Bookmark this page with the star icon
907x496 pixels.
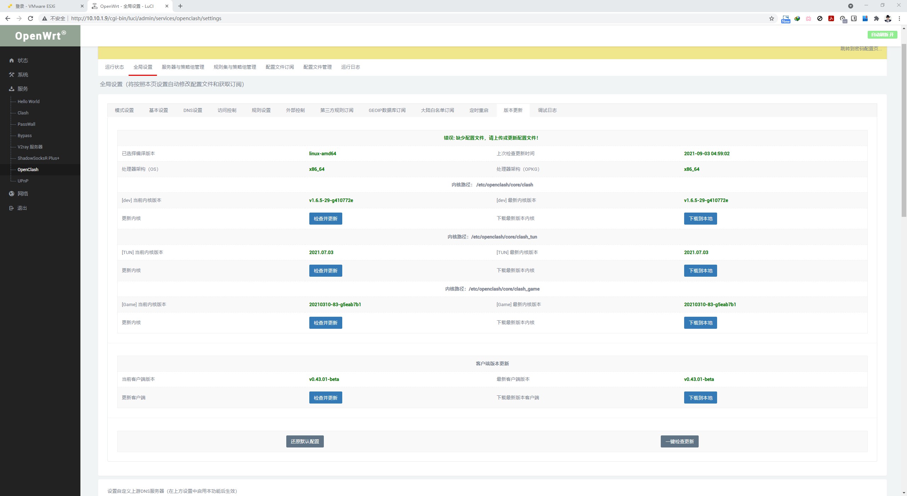click(771, 18)
